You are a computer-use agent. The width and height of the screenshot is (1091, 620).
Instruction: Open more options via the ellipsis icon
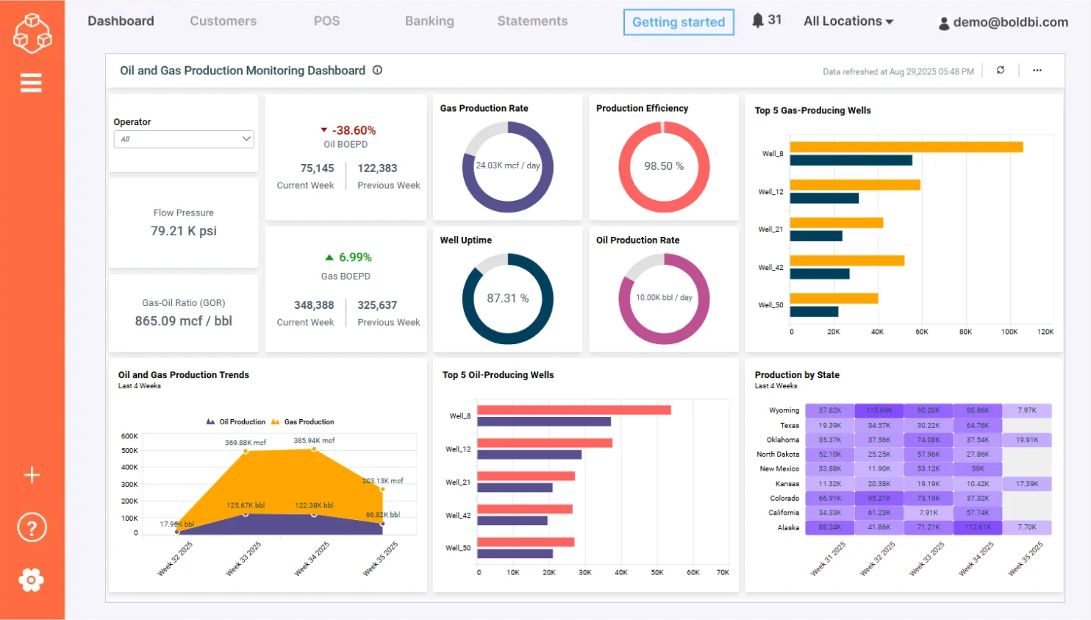(x=1037, y=71)
